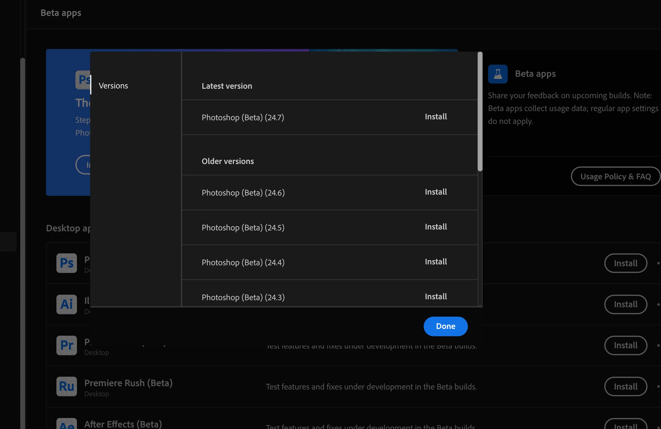Click the Premiere Pro Pr icon
Image resolution: width=661 pixels, height=429 pixels.
coord(67,345)
